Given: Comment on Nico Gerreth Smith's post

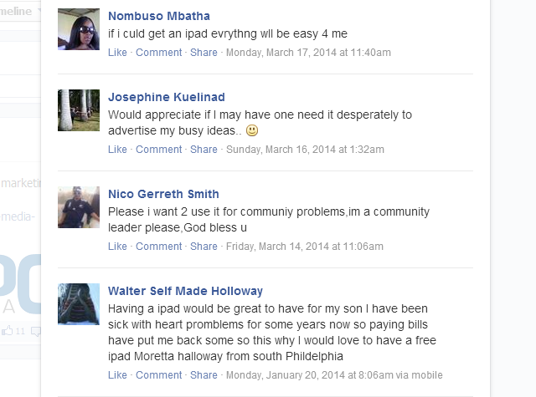Looking at the screenshot, I should (x=158, y=247).
